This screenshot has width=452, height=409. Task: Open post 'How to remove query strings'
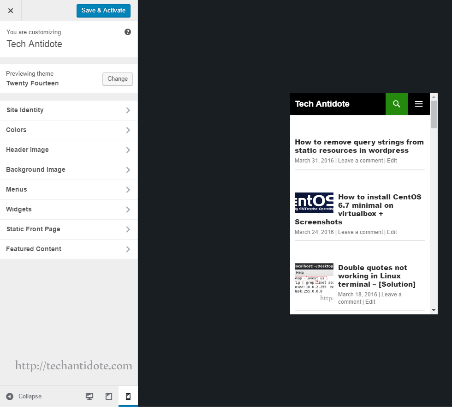359,146
